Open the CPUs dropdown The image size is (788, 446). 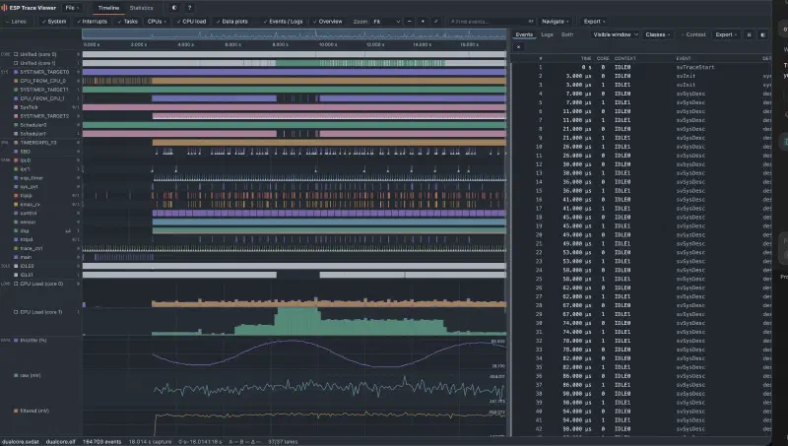point(157,22)
